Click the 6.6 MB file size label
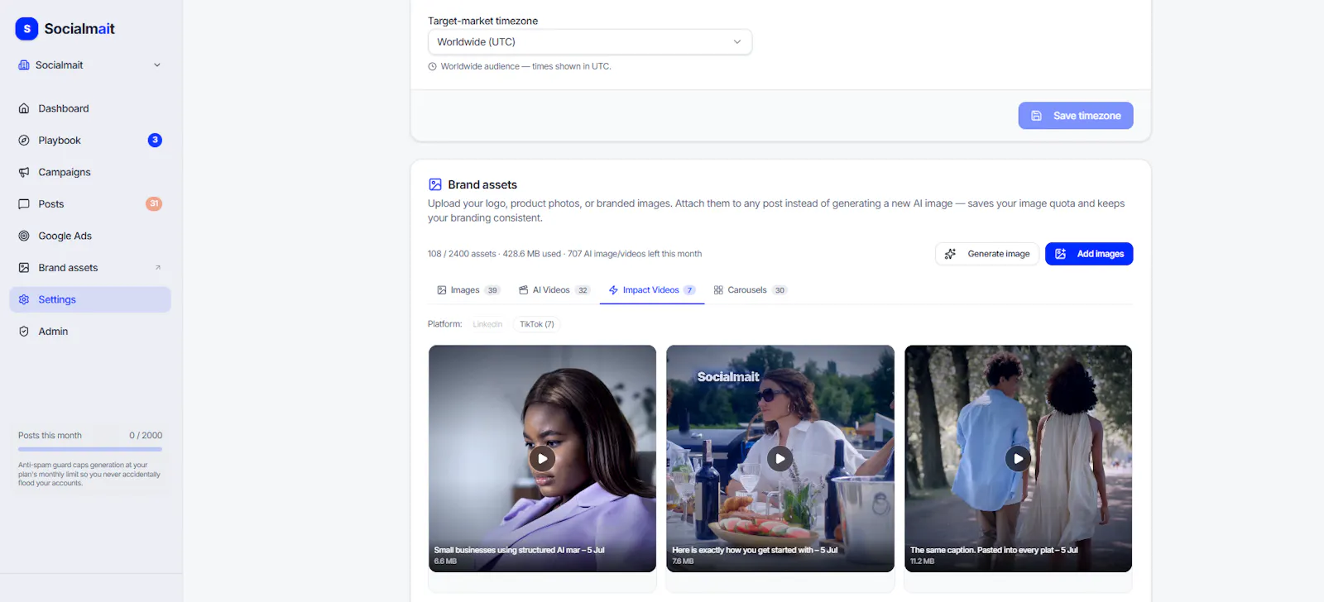Viewport: 1324px width, 602px height. (x=445, y=561)
